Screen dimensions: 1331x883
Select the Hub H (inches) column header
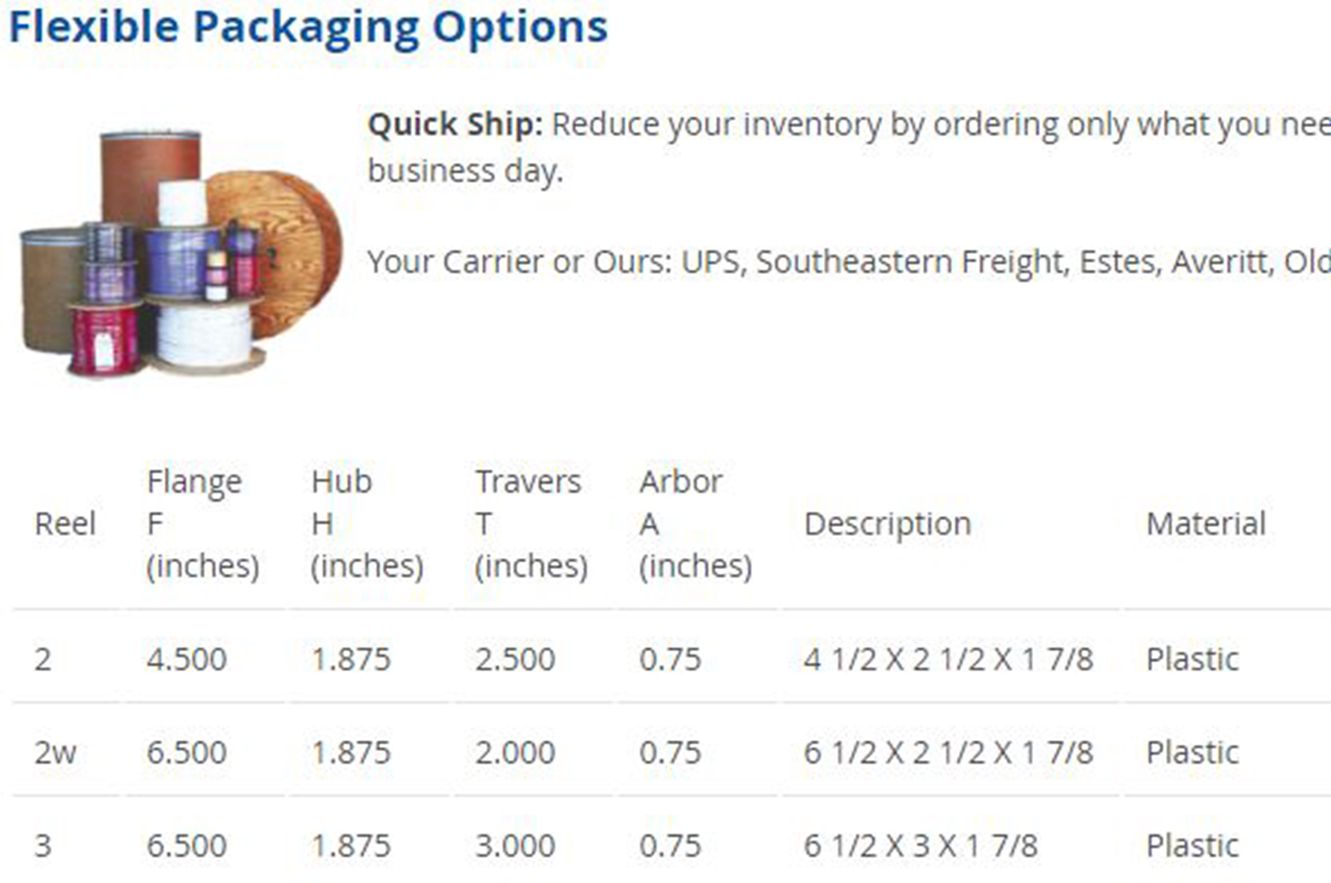[366, 524]
